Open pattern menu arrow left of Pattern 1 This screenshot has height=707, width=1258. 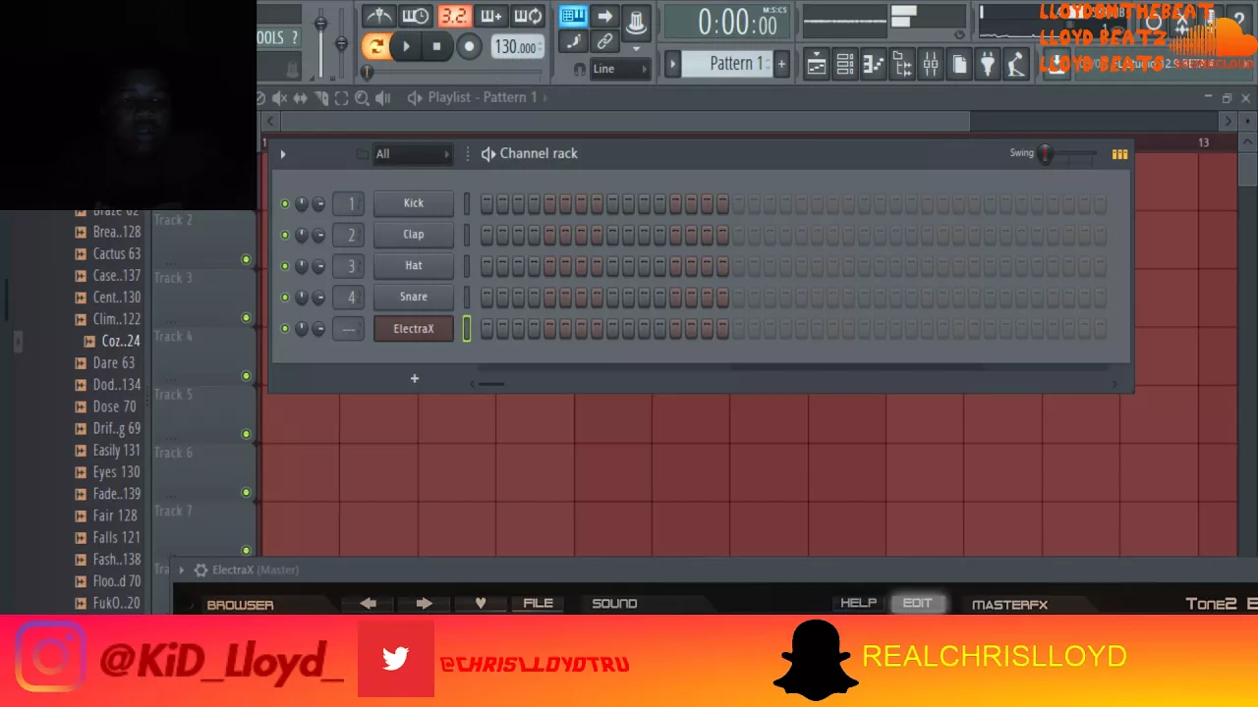673,64
